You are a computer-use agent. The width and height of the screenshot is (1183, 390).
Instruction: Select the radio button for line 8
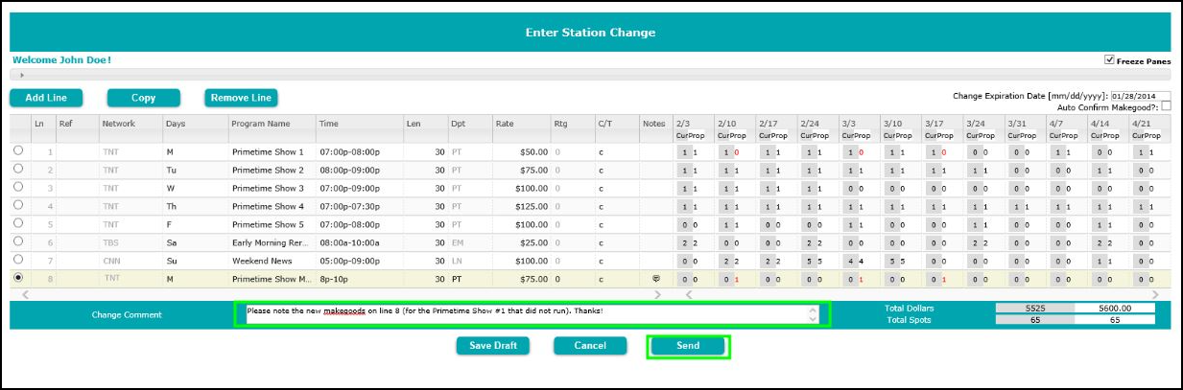pos(18,278)
